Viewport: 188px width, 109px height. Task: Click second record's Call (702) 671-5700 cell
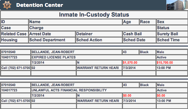tap(16, 101)
